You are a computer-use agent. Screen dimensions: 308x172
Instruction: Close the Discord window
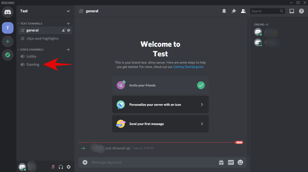pos(305,3)
